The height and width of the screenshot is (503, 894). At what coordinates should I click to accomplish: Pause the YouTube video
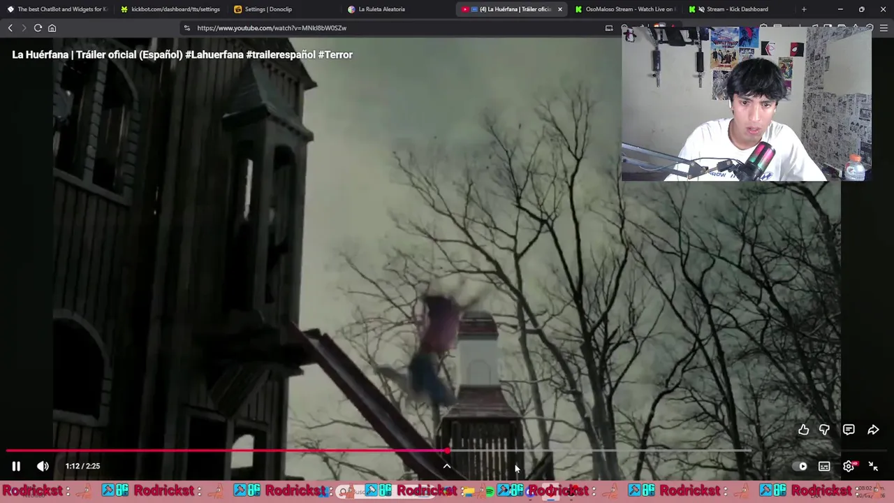(16, 466)
